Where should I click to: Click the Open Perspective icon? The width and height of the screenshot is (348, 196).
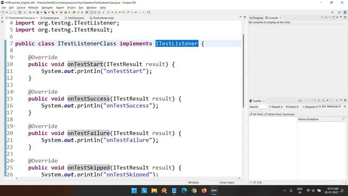click(x=339, y=12)
